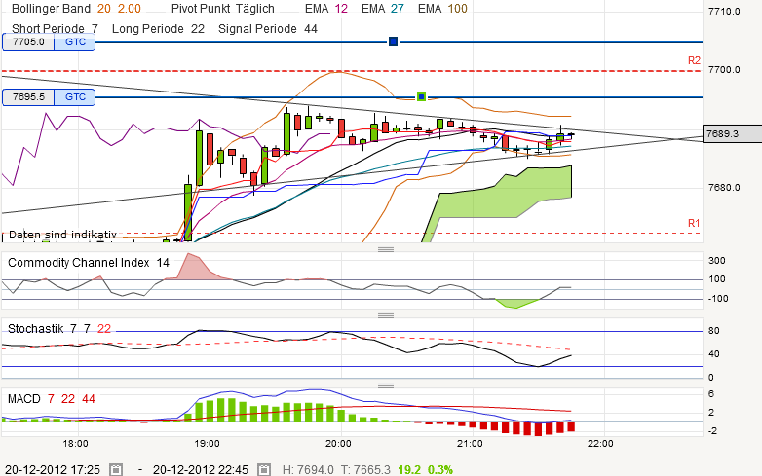
Task: Click the 18:00 time axis label
Action: 75,444
